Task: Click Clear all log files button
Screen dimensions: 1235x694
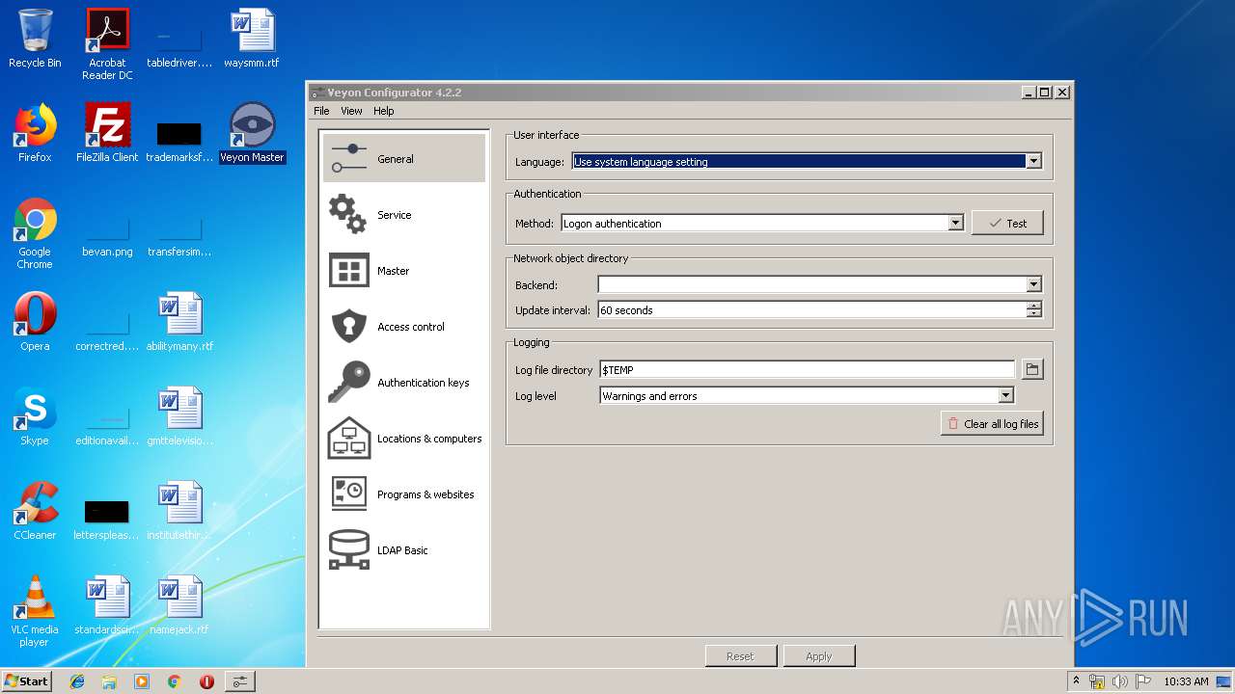Action: click(992, 424)
